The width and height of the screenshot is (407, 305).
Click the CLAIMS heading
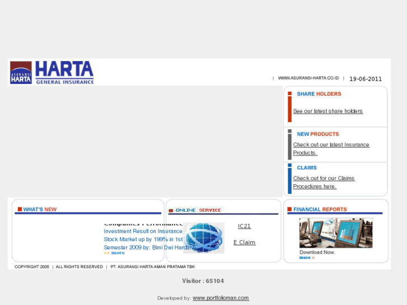click(307, 168)
